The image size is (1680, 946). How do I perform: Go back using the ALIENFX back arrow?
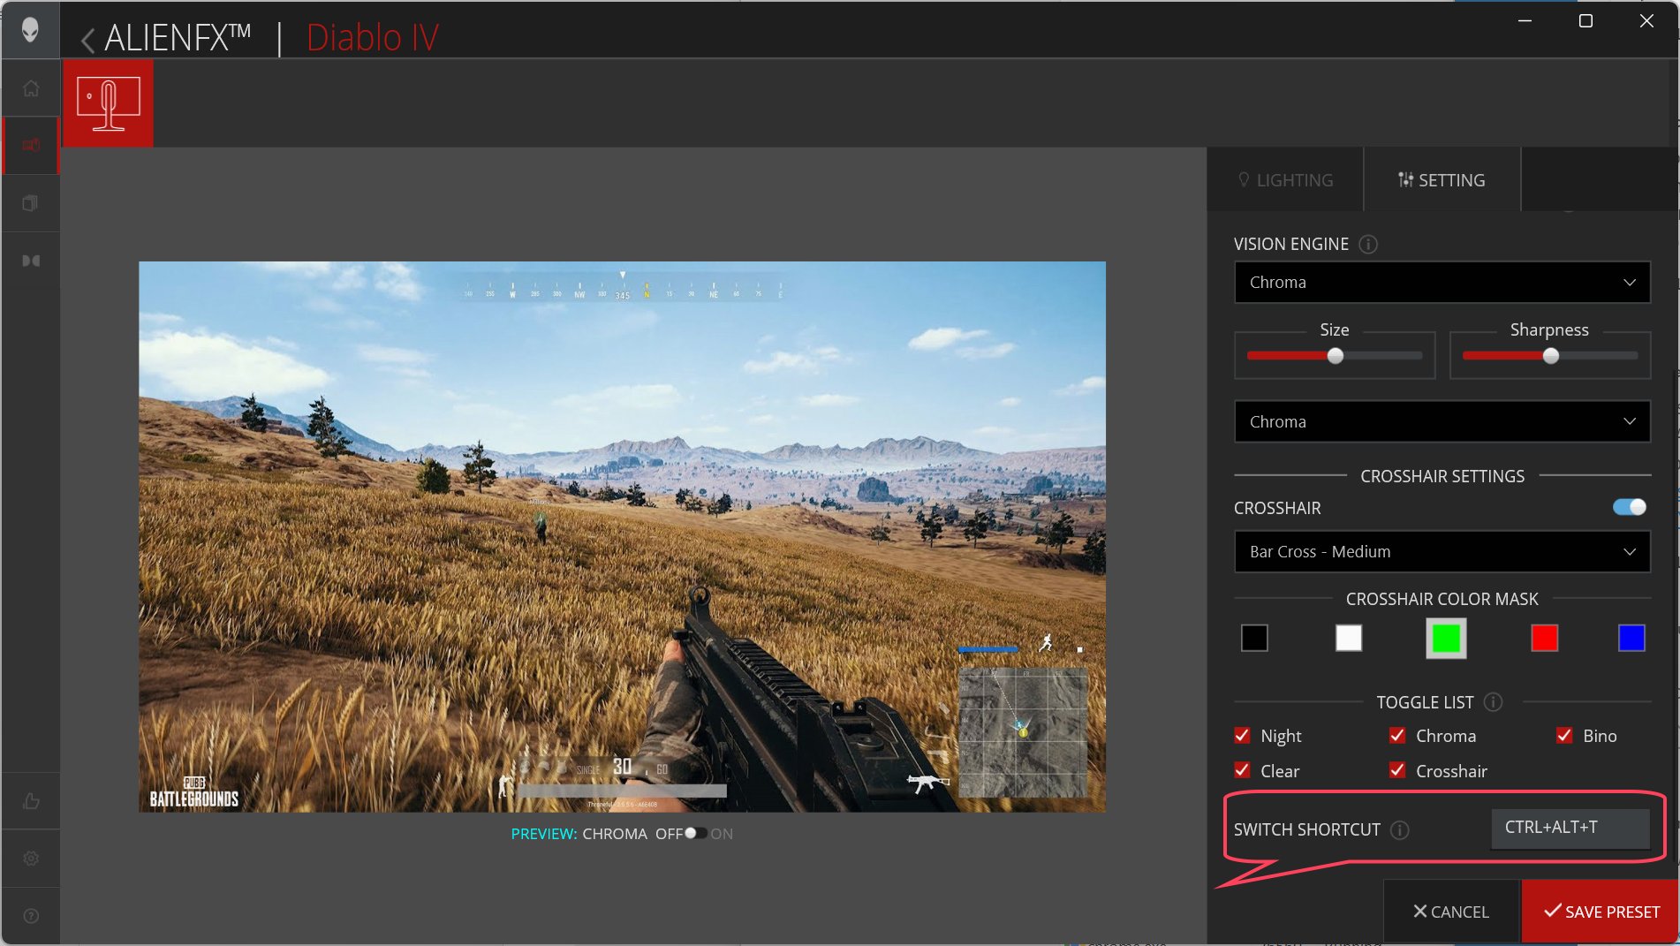click(87, 40)
